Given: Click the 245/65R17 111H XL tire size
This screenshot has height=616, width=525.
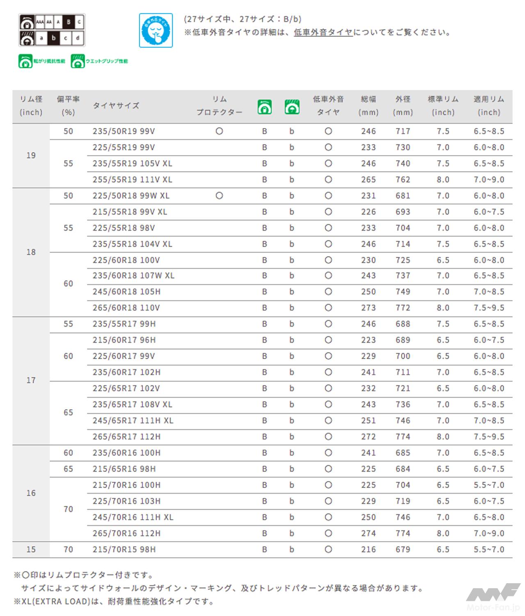Looking at the screenshot, I should [133, 421].
